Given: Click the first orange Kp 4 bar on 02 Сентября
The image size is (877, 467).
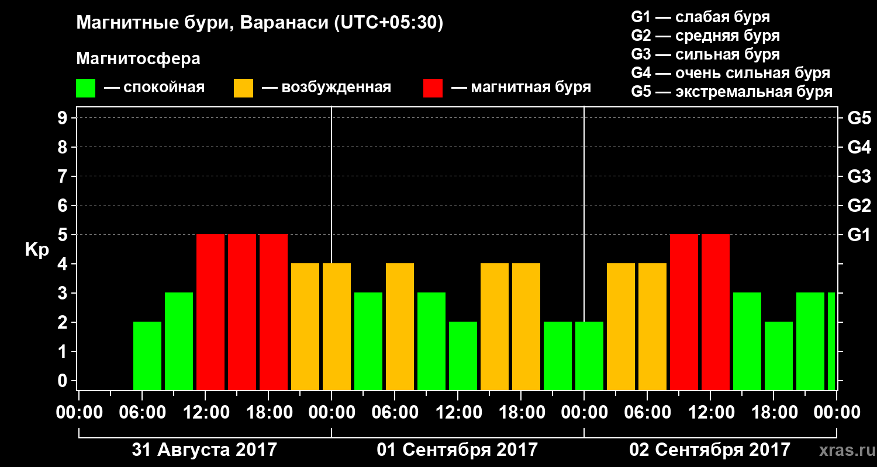Looking at the screenshot, I should click(x=621, y=326).
